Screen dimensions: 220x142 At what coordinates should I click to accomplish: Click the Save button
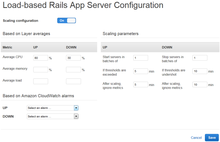click(x=212, y=138)
